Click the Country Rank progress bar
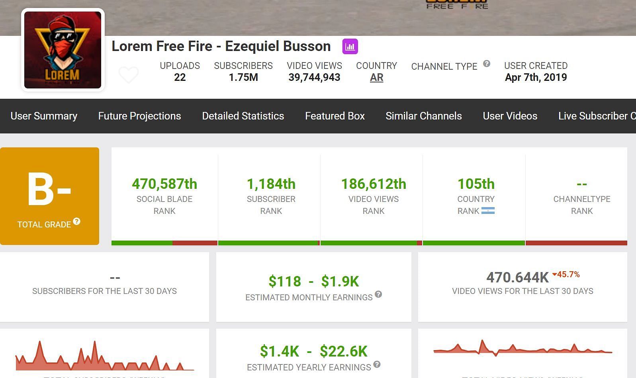 point(474,243)
